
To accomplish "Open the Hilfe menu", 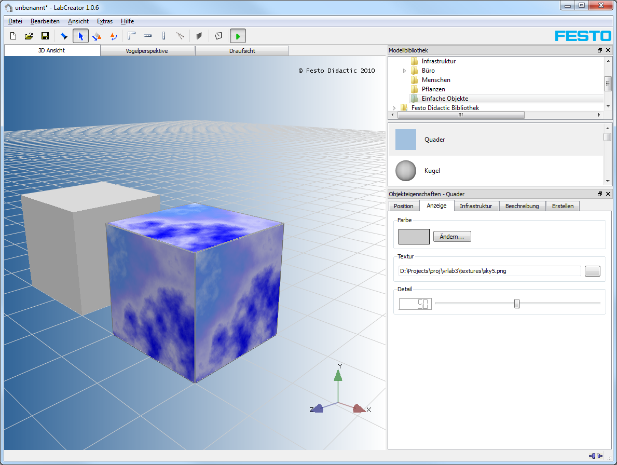I will [128, 21].
